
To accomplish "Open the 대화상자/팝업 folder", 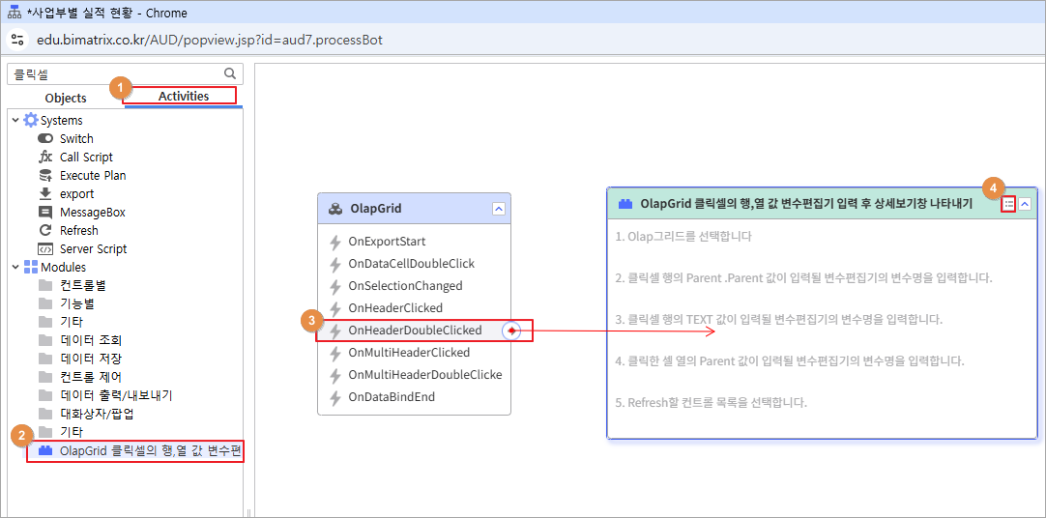I will (97, 414).
